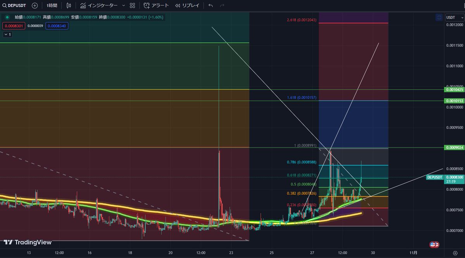Click the green market status dot

(7, 17)
